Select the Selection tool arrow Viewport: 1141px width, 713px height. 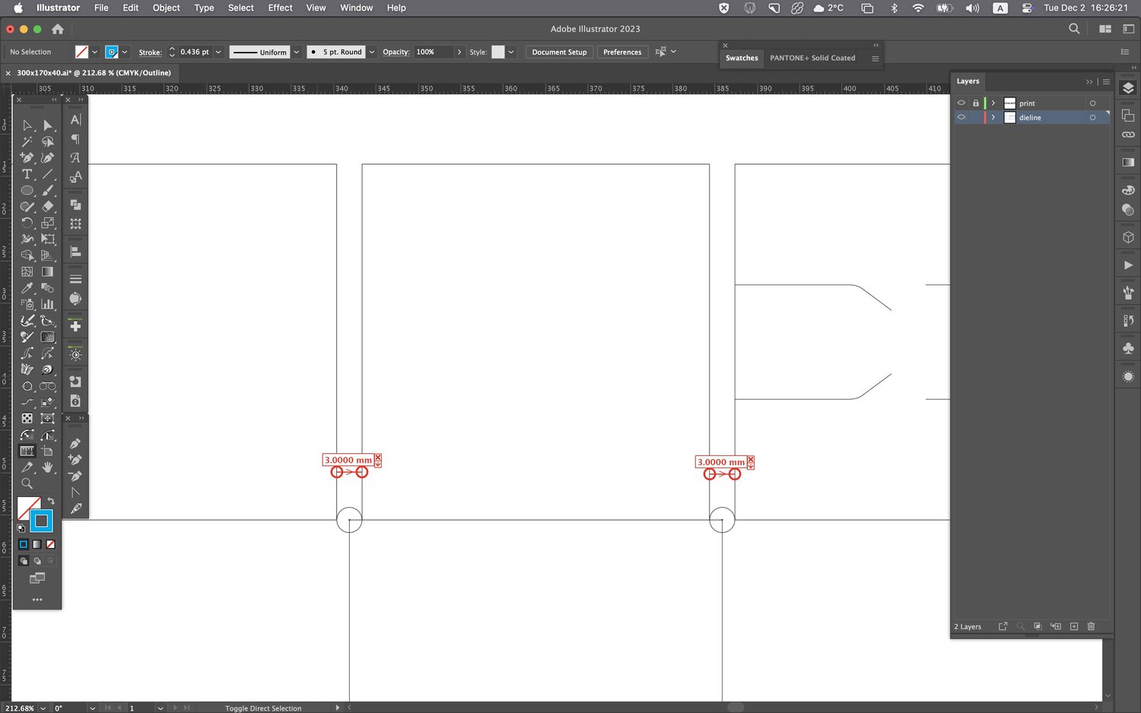tap(27, 125)
